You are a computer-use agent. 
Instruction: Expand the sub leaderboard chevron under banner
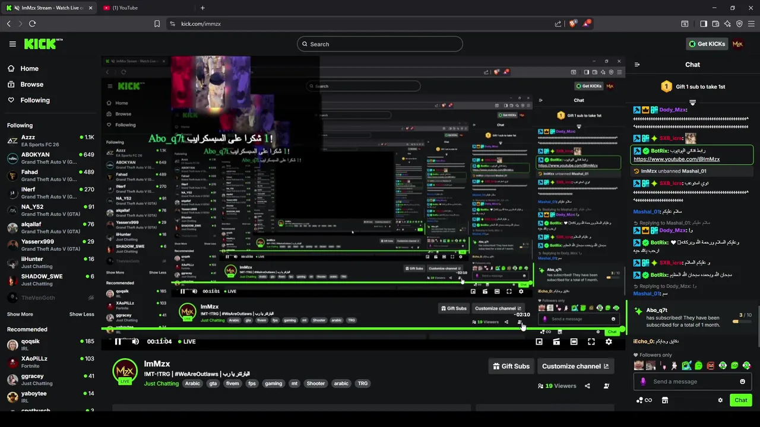692,103
